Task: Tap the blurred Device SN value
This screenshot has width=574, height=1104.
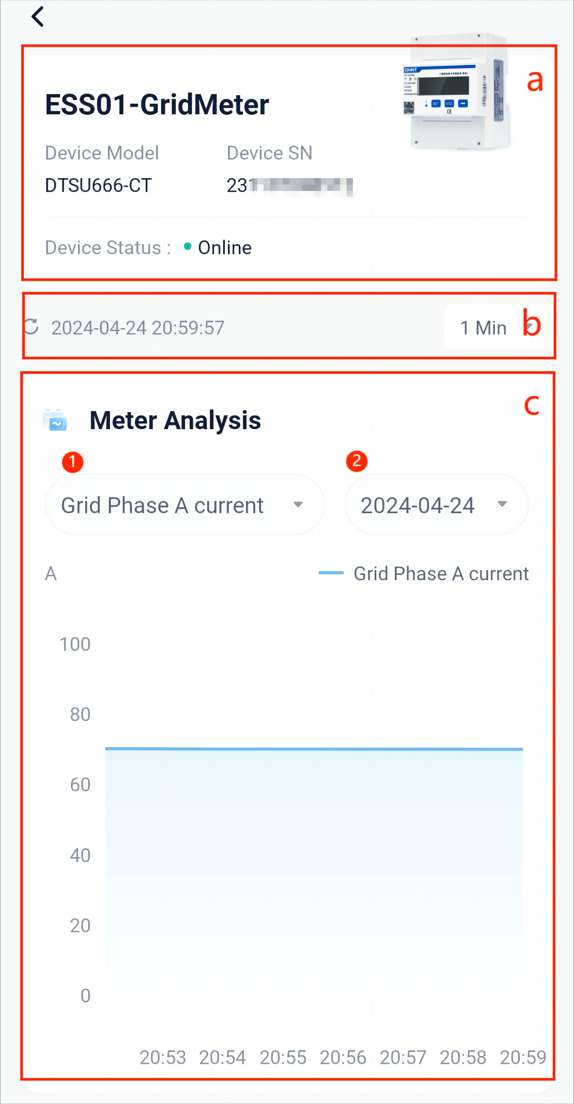Action: [x=290, y=186]
